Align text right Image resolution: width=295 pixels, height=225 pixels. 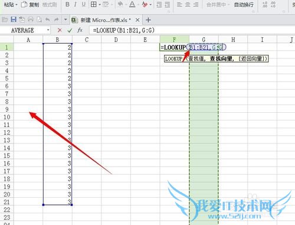pyautogui.click(x=196, y=4)
